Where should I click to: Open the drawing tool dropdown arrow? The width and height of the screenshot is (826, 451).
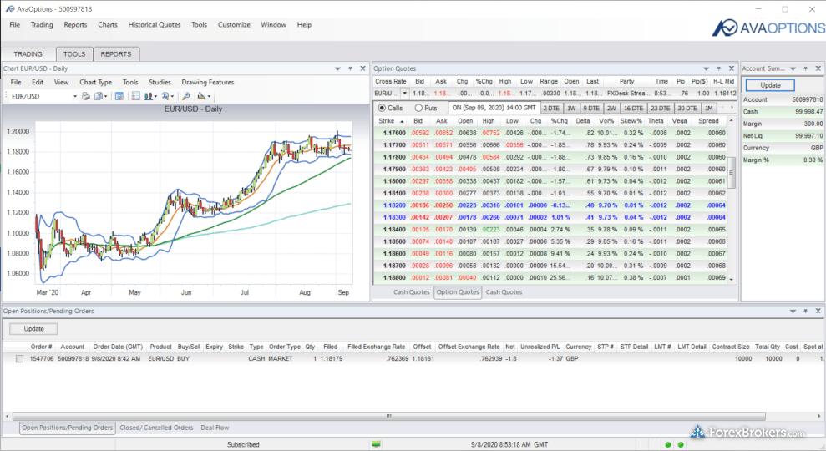pyautogui.click(x=209, y=96)
